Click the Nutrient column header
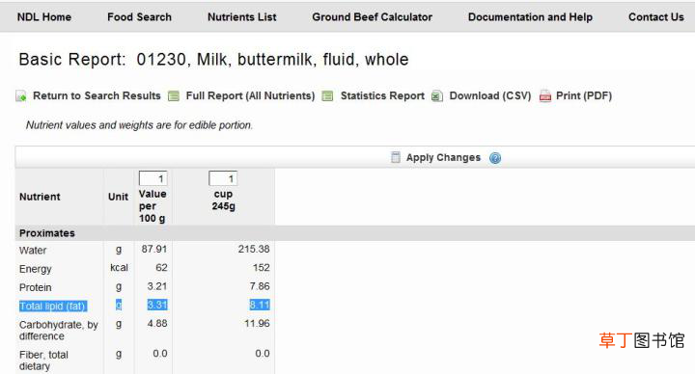The height and width of the screenshot is (374, 695). pyautogui.click(x=40, y=197)
